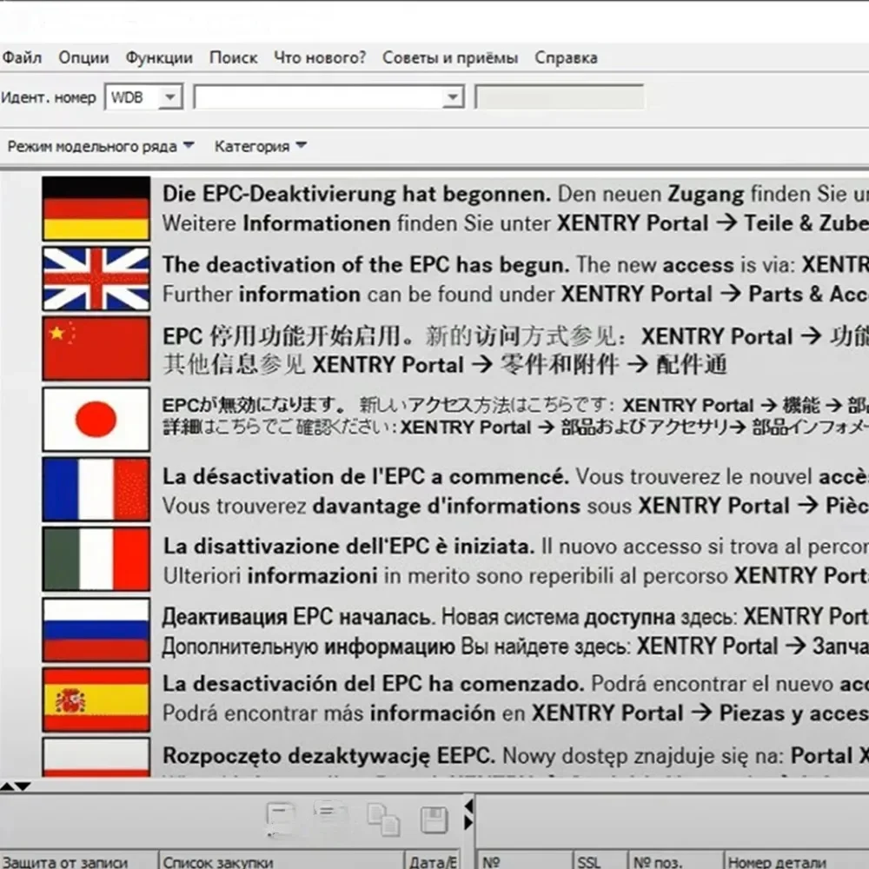The width and height of the screenshot is (869, 869).
Task: Click 'La disattivazione dell'EPC è iniziata.' text
Action: (x=348, y=547)
